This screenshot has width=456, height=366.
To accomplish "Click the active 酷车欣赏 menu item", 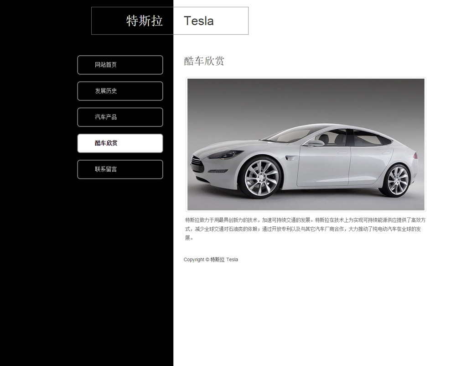I will coord(120,143).
